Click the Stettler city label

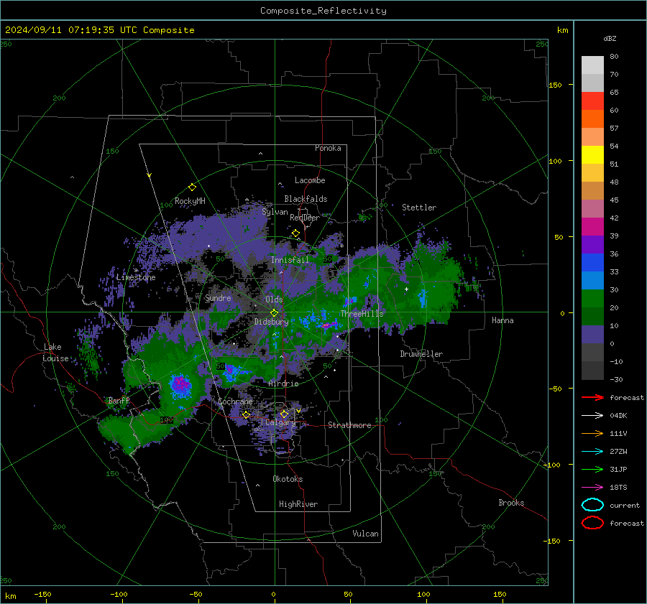[x=419, y=208]
